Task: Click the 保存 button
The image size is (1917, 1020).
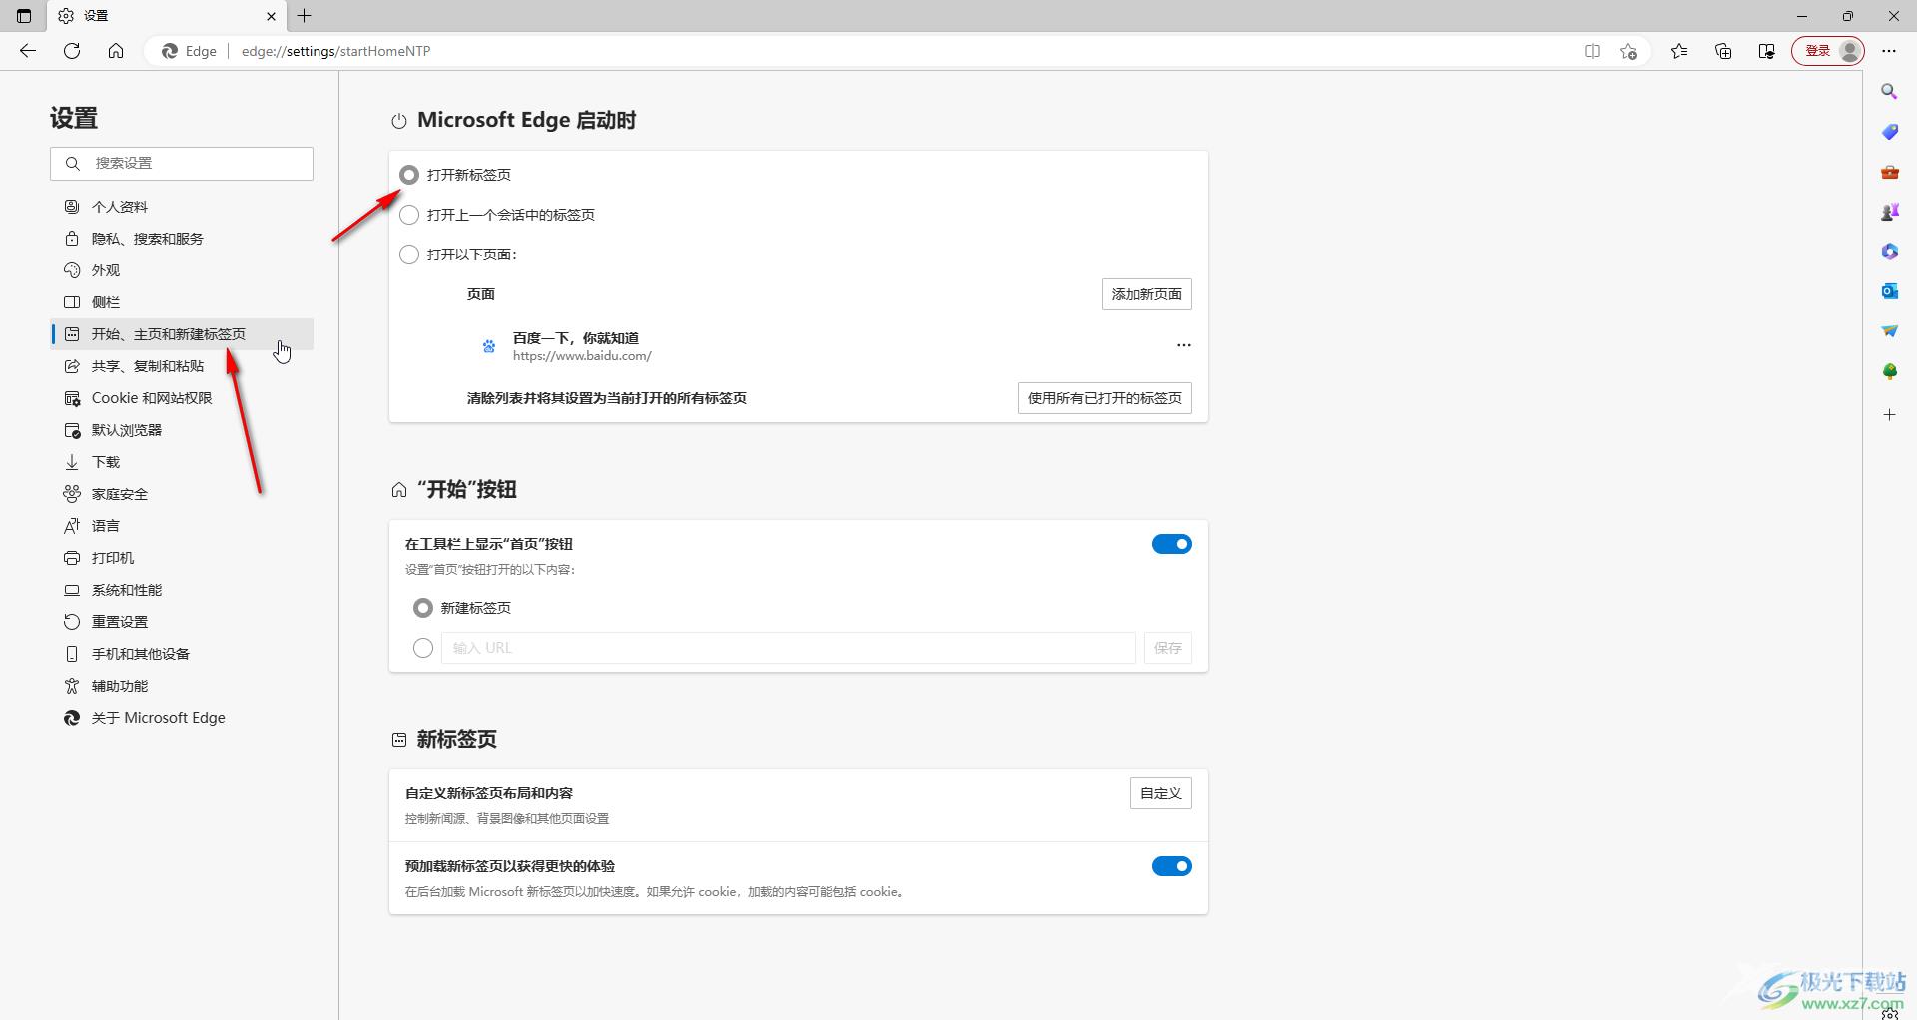Action: (x=1167, y=648)
